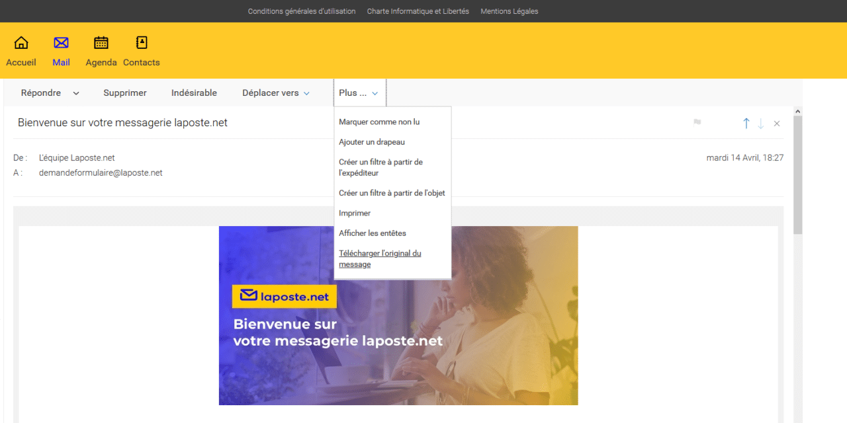847x423 pixels.
Task: Toggle the flag icon on message
Action: coord(697,123)
